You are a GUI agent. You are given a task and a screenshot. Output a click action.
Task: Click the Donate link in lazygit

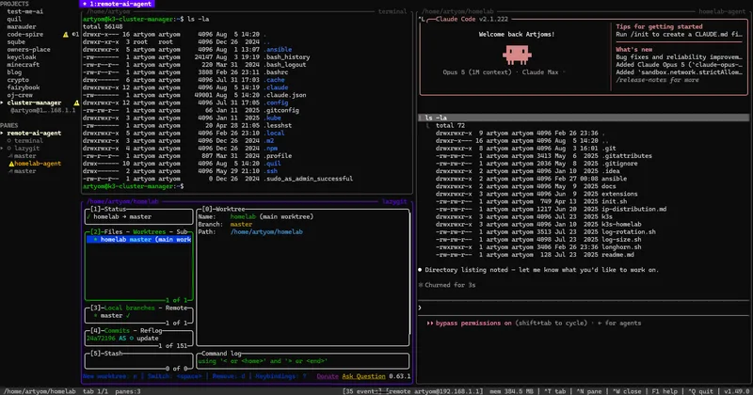point(328,376)
